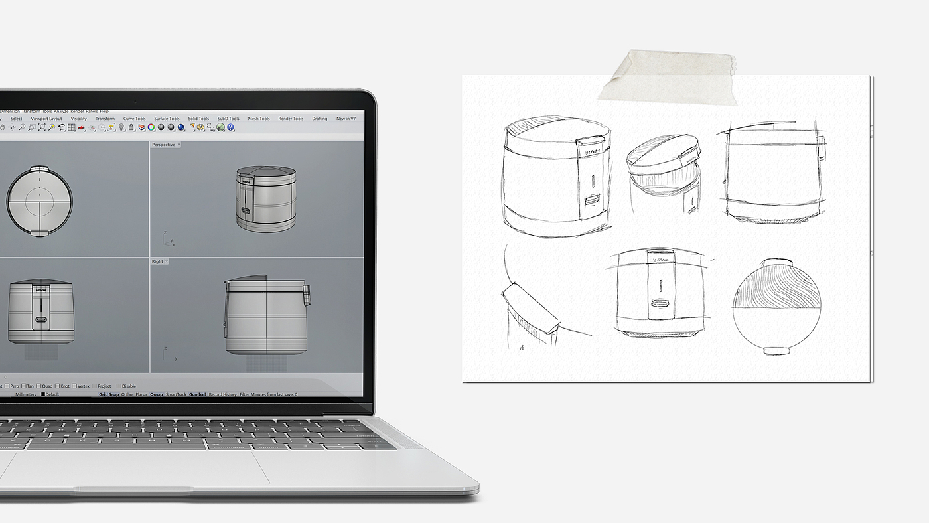Toggle the Disable osnap checkbox
Screen dimensions: 929x523
(119, 386)
